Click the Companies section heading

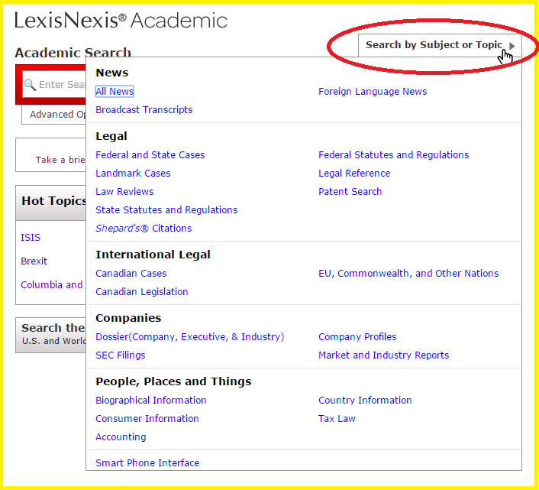pyautogui.click(x=128, y=318)
